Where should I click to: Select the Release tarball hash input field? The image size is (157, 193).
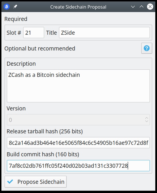pos(78,143)
